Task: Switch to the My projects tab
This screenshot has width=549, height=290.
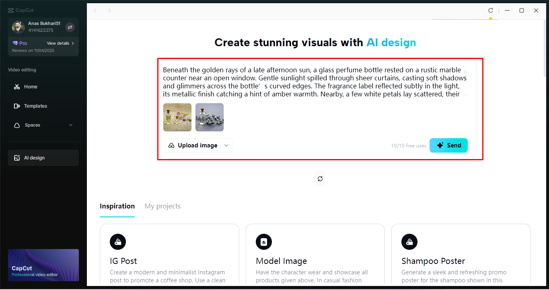Action: pos(162,206)
